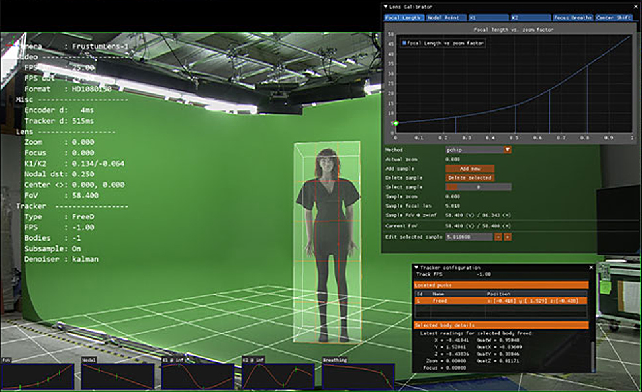Click the Edit selected sample value field
Viewport: 642px width, 392px height.
[469, 236]
